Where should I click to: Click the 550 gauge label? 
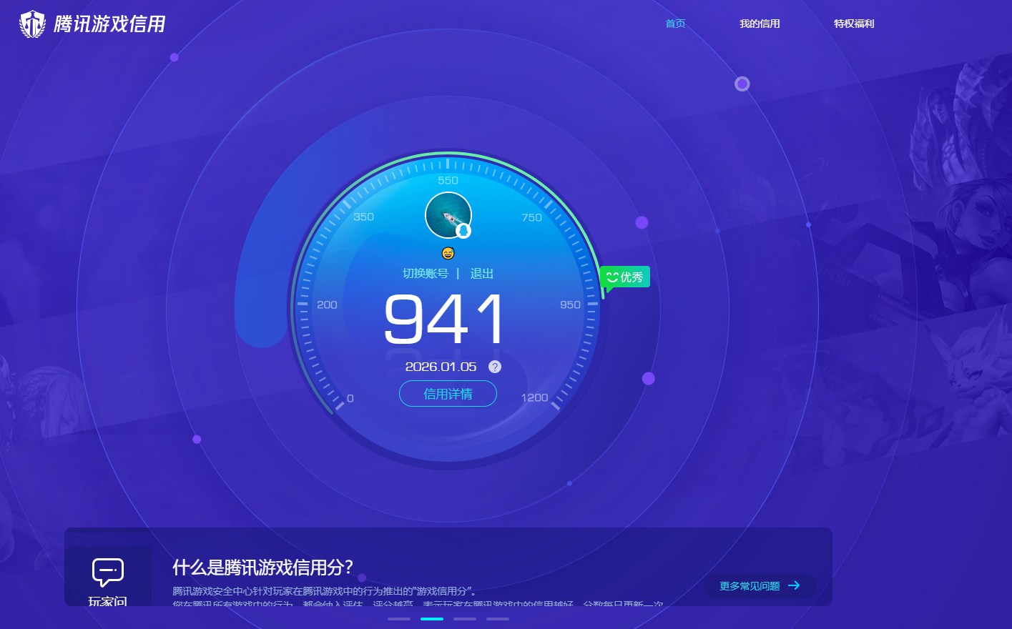[x=448, y=181]
